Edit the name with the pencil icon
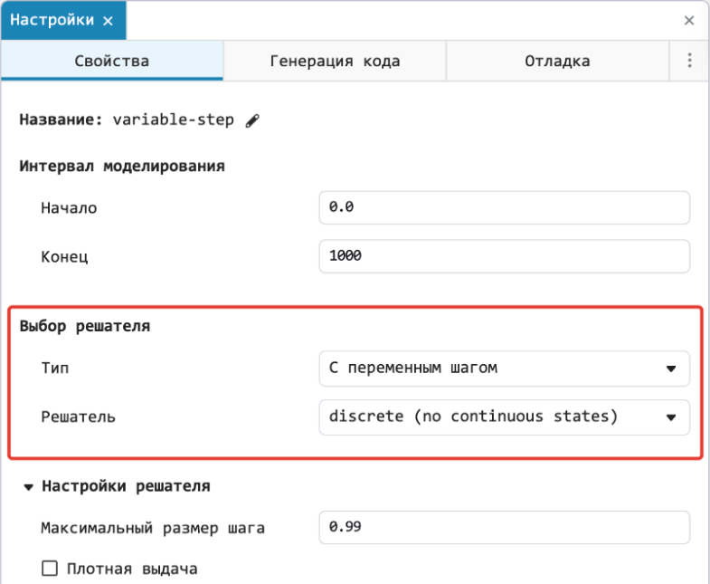This screenshot has width=710, height=584. click(252, 120)
